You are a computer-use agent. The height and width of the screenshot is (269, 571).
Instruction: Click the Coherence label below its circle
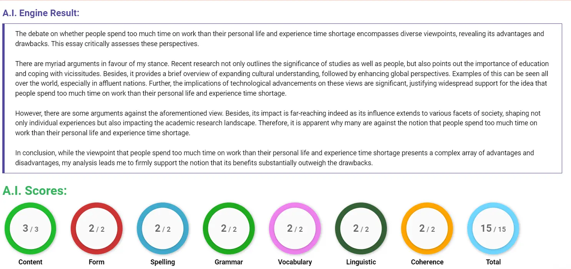427,262
